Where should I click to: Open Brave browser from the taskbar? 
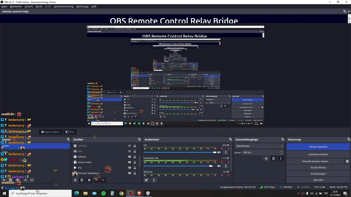[139, 193]
